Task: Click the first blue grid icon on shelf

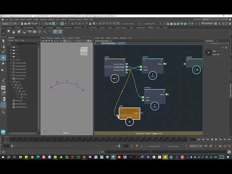Action: [55, 32]
